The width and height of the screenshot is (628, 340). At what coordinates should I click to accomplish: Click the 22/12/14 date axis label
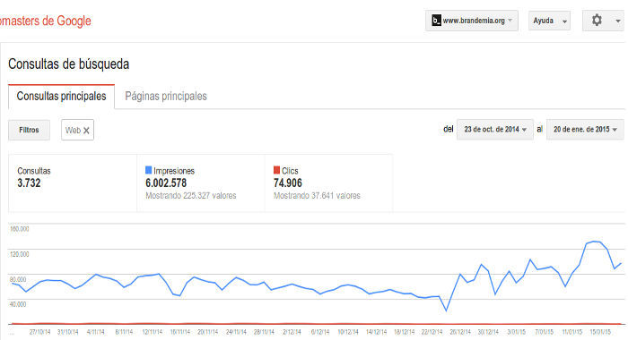point(432,332)
